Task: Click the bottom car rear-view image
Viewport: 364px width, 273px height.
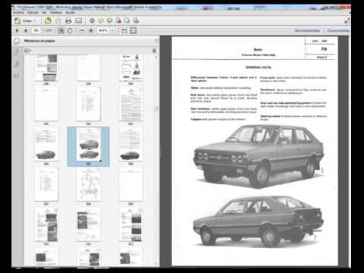Action: coord(259,221)
